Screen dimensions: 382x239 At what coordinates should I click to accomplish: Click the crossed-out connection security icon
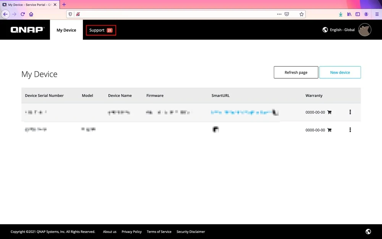click(78, 14)
